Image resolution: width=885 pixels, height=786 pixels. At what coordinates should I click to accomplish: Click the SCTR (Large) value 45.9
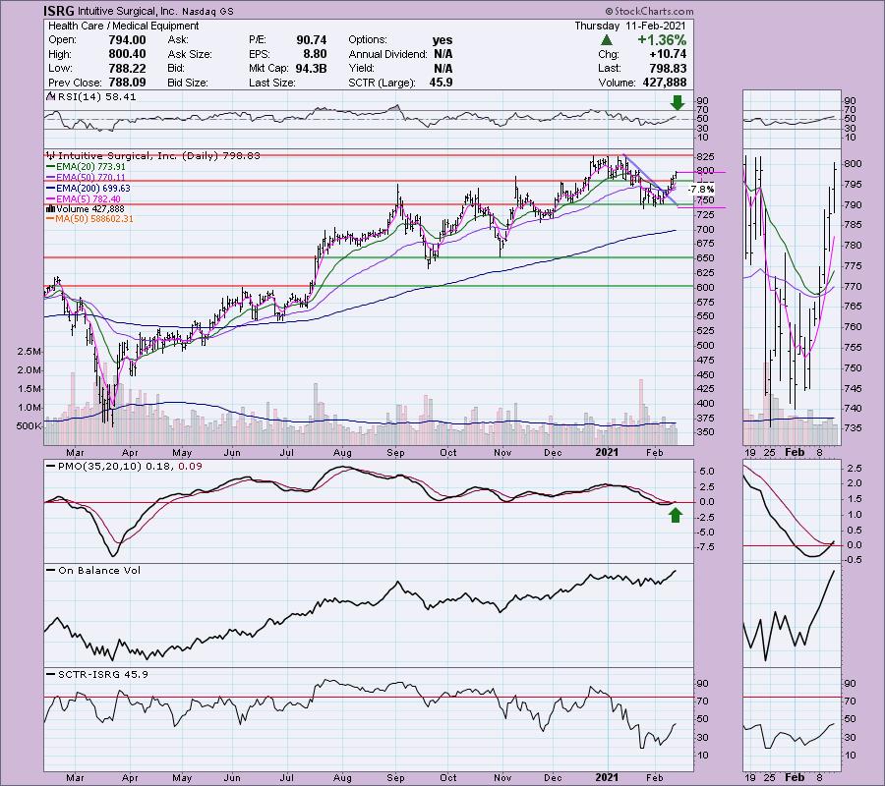coord(441,83)
